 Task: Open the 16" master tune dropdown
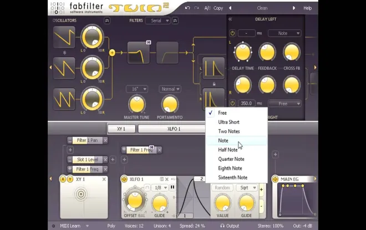click(137, 89)
